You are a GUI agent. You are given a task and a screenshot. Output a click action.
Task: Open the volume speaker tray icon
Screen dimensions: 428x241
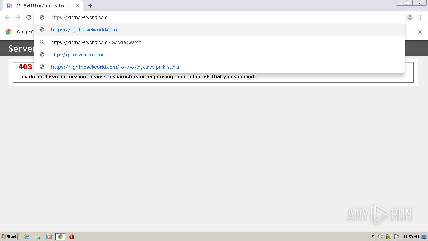(380, 237)
